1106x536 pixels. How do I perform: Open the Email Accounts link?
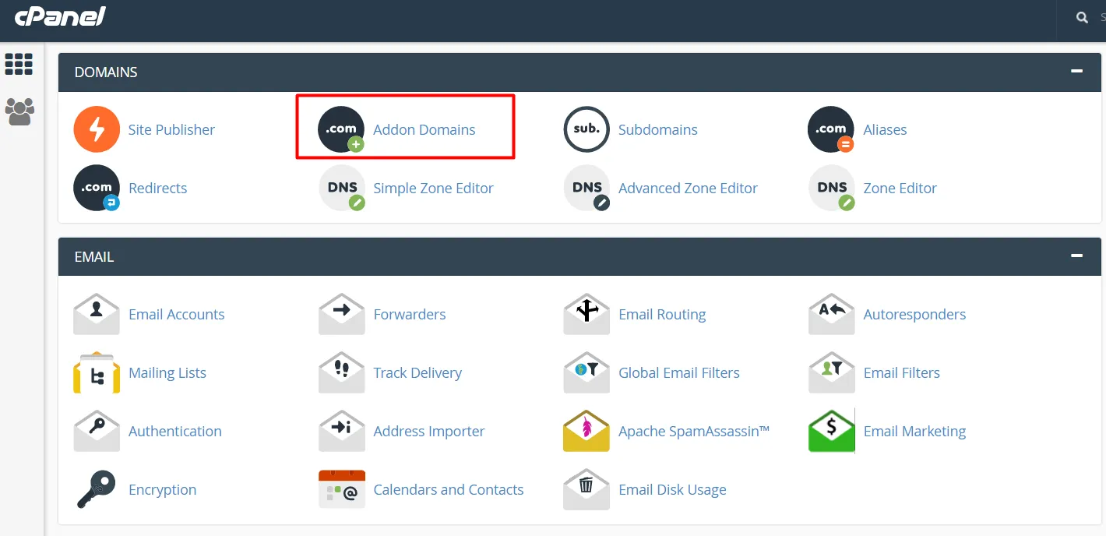point(176,315)
